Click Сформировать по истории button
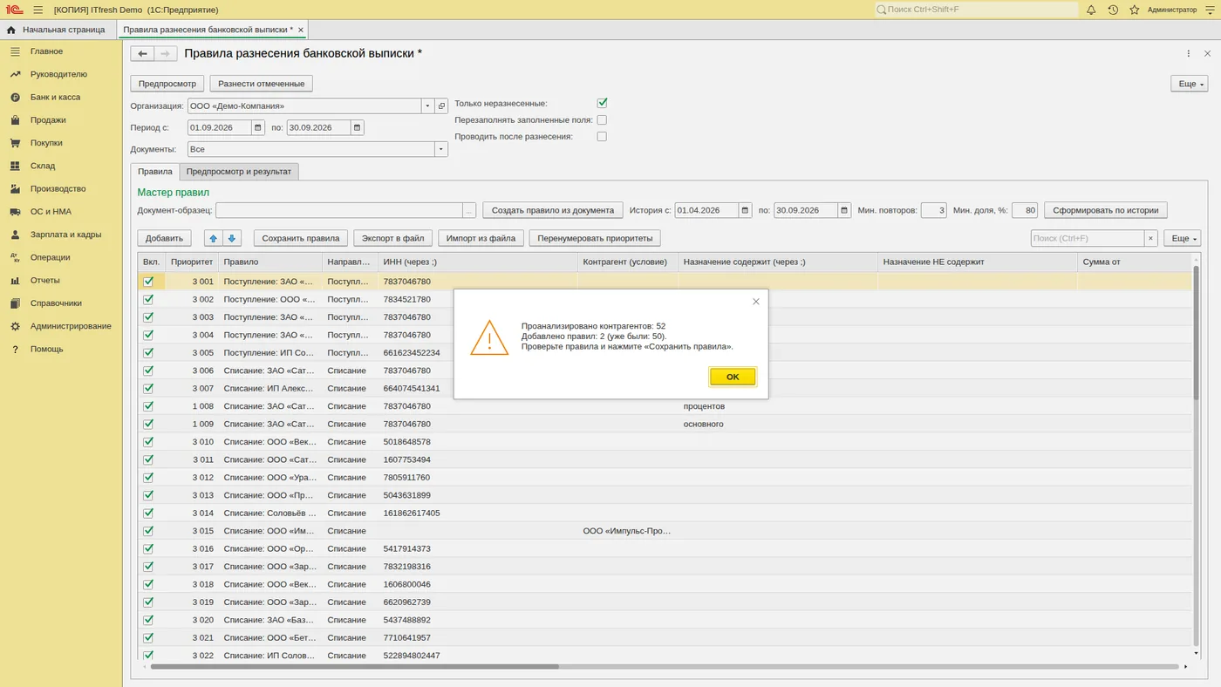Image resolution: width=1221 pixels, height=687 pixels. (1105, 210)
